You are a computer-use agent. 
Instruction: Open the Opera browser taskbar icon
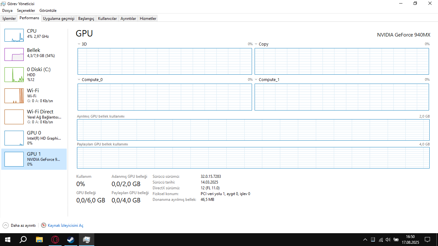[55, 240]
